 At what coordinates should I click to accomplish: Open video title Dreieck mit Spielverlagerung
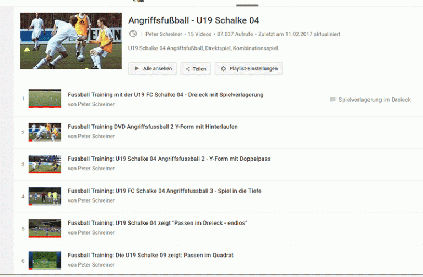tap(166, 95)
